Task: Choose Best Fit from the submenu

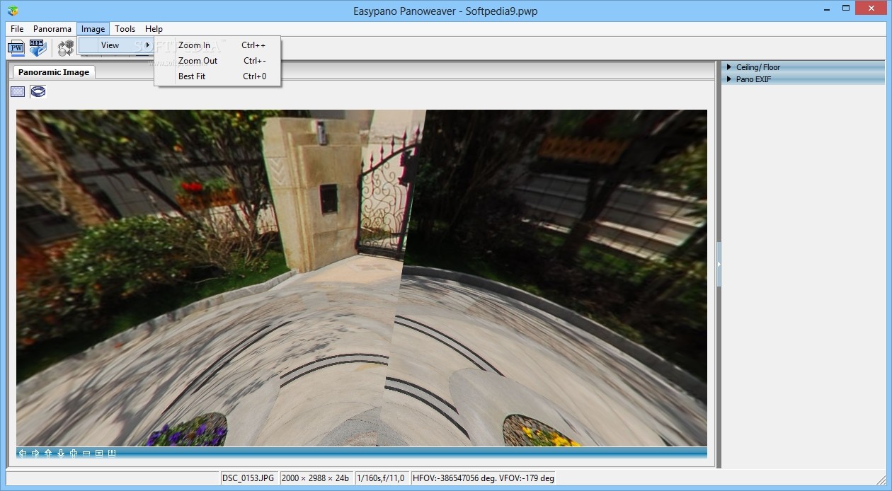Action: tap(217, 76)
